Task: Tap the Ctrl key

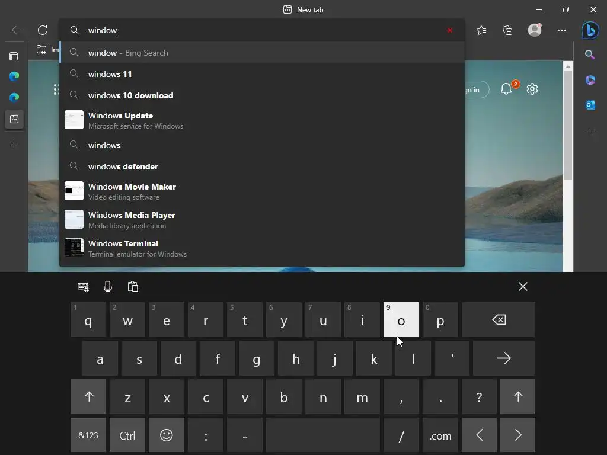Action: pyautogui.click(x=127, y=435)
